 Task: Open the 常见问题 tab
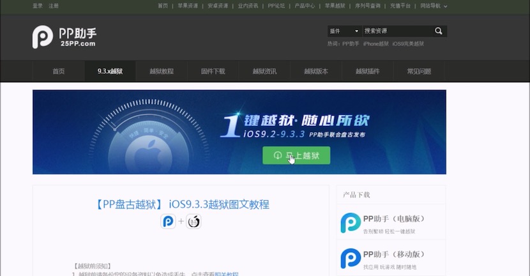(x=419, y=72)
